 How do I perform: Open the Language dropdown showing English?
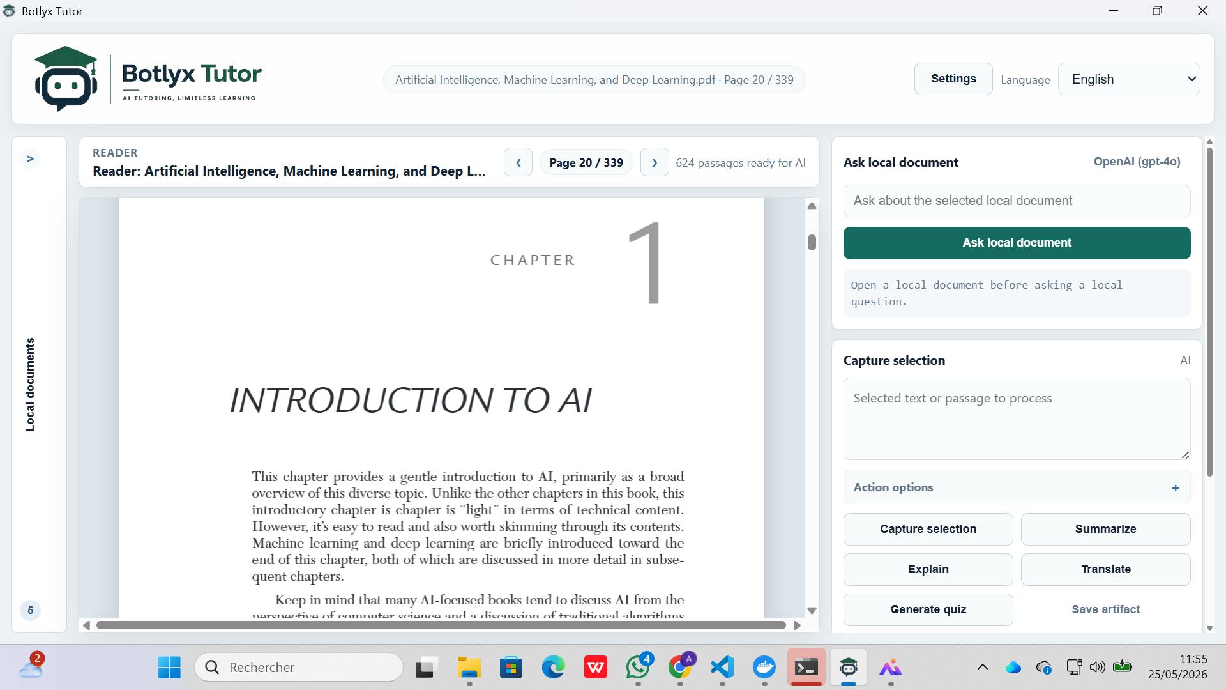[x=1129, y=79]
